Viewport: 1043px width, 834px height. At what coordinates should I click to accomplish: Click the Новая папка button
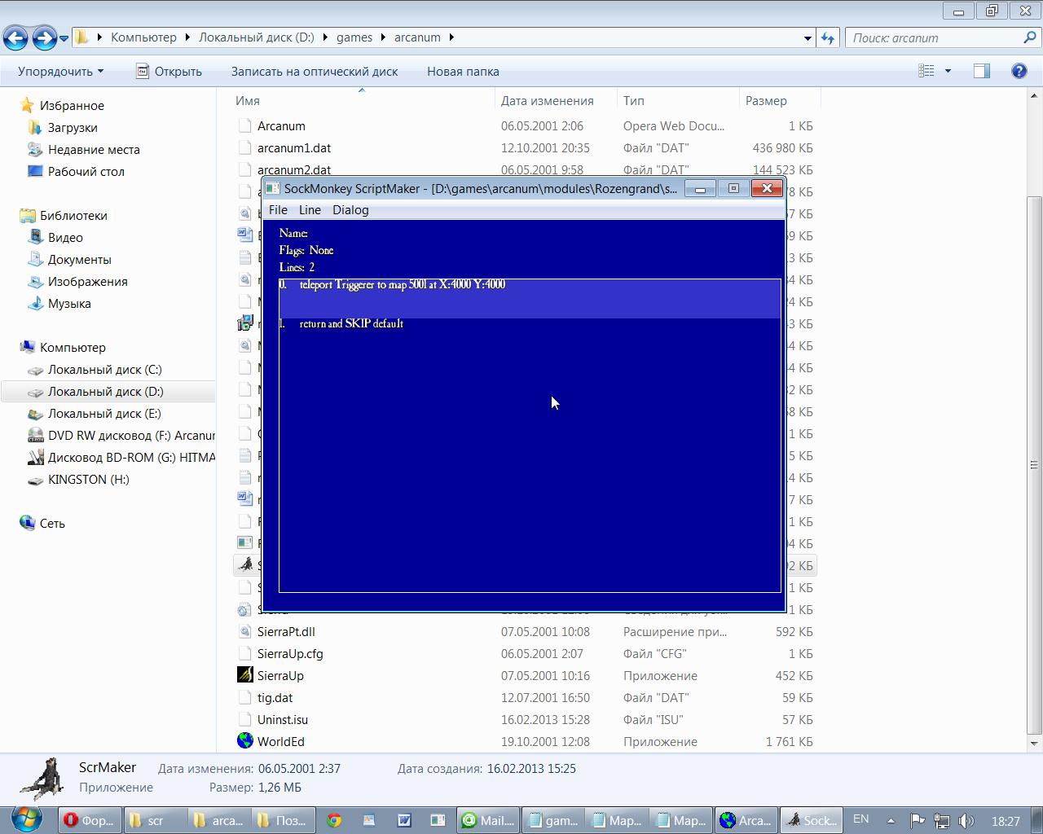(x=463, y=72)
